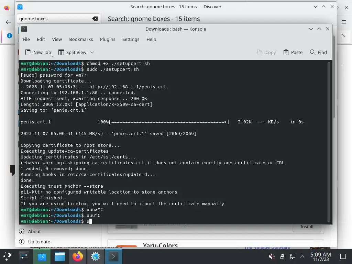
Task: Click the Install button in Discover
Action: pyautogui.click(x=307, y=227)
